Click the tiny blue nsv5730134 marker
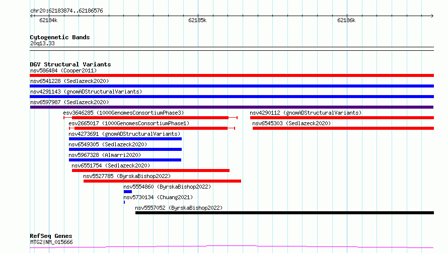Image resolution: width=448 pixels, height=253 pixels. [124, 202]
